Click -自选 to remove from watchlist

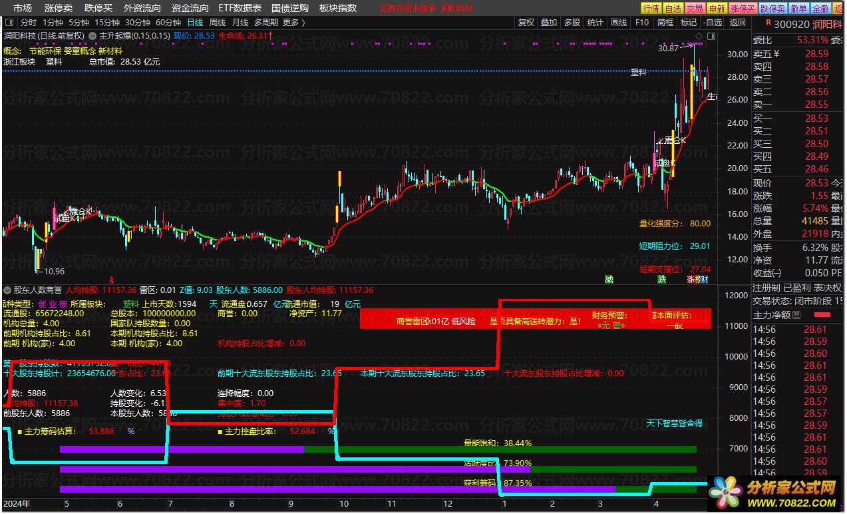point(713,22)
